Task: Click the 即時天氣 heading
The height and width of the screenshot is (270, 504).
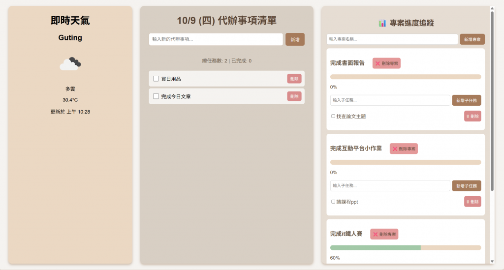Action: pyautogui.click(x=70, y=21)
